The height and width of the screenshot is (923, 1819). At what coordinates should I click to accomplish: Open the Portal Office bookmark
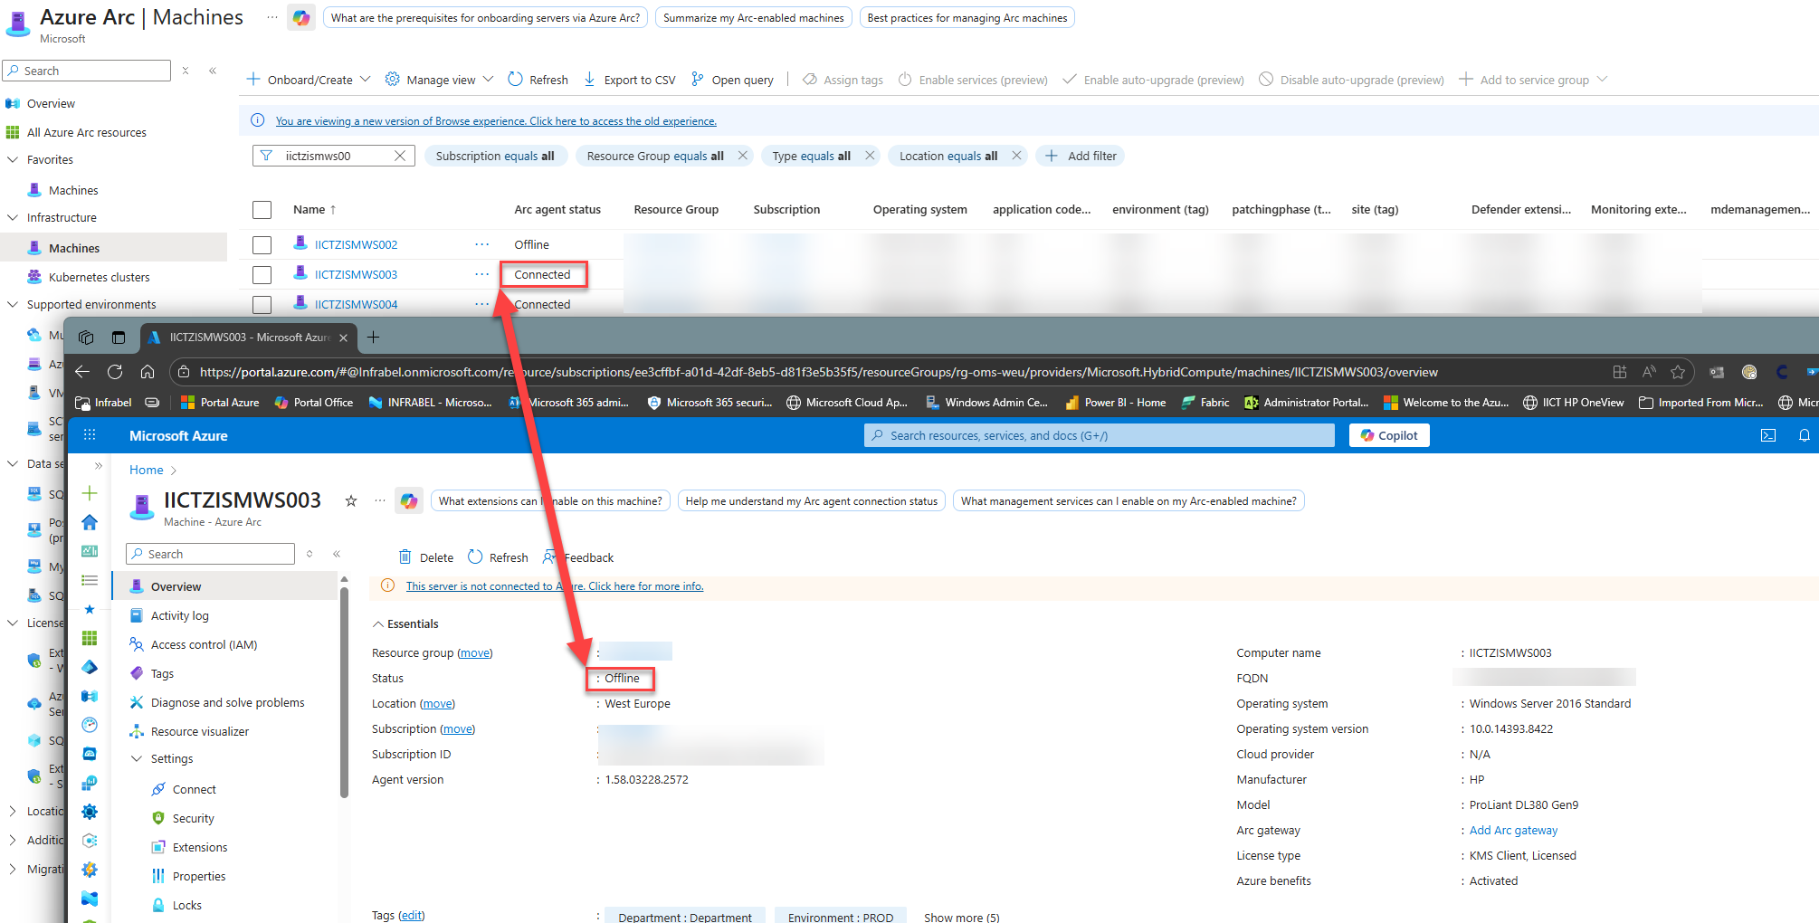point(314,403)
